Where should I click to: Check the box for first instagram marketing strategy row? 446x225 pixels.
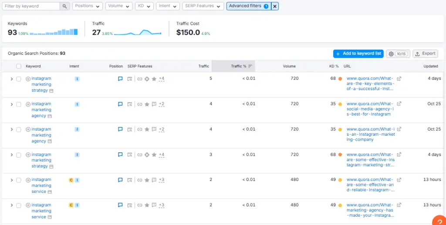click(x=19, y=79)
